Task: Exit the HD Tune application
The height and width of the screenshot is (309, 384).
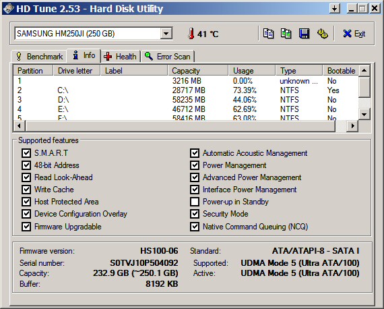Action: click(354, 34)
